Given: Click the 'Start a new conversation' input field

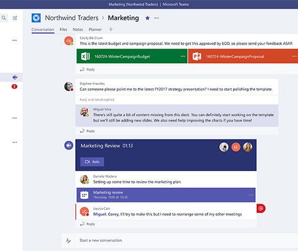Looking at the screenshot, I should pyautogui.click(x=186, y=240).
